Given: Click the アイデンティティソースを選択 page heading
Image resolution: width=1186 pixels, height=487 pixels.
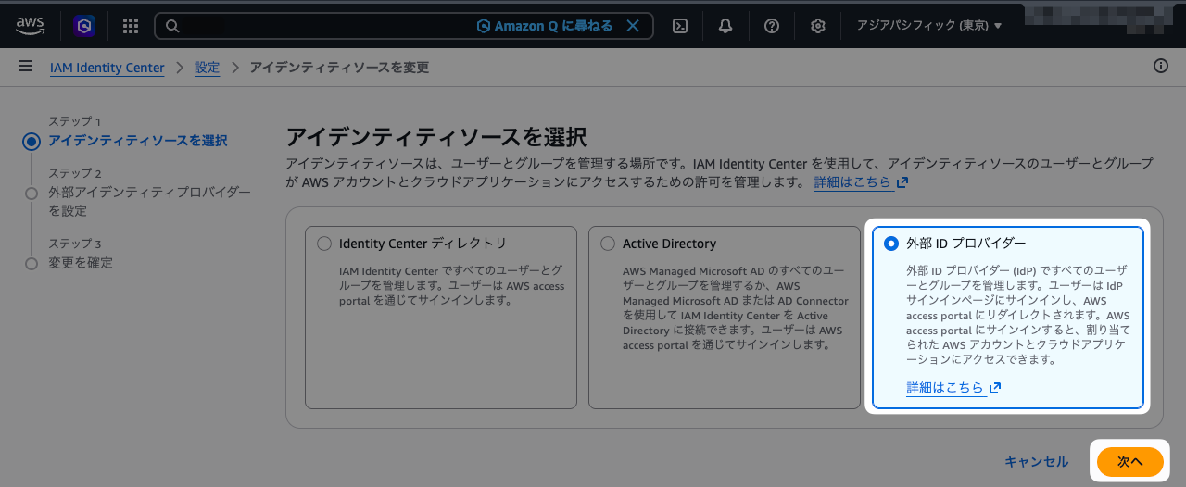Looking at the screenshot, I should click(x=436, y=137).
